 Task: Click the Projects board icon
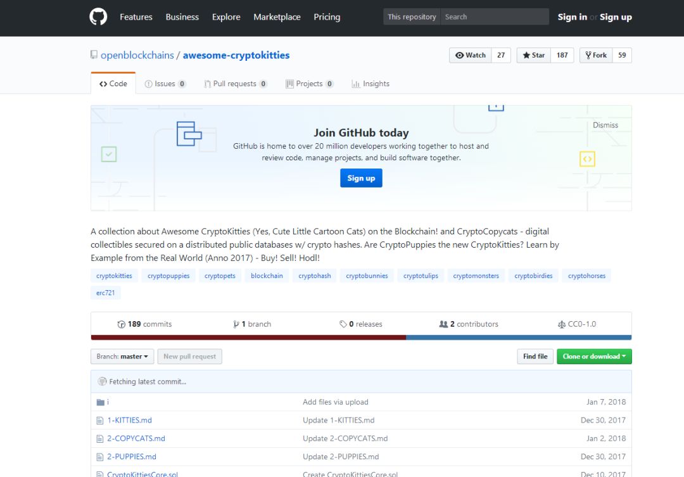point(289,84)
